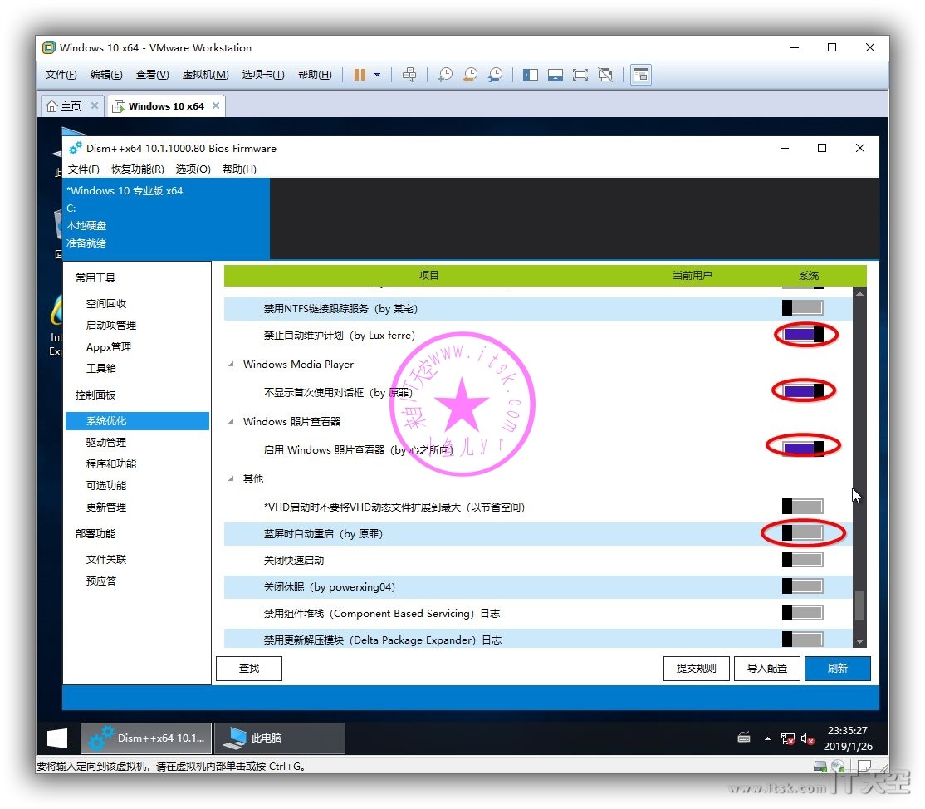The height and width of the screenshot is (809, 925).
Task: Toggle the VMware library sidebar view
Action: [531, 75]
